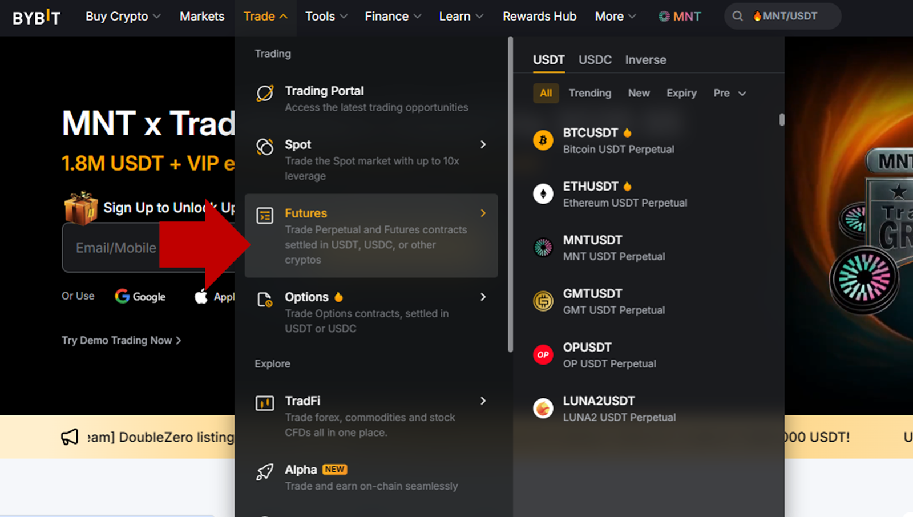Image resolution: width=913 pixels, height=517 pixels.
Task: Click the Bitcoin coin icon beside BTCUSDT
Action: pyautogui.click(x=543, y=140)
